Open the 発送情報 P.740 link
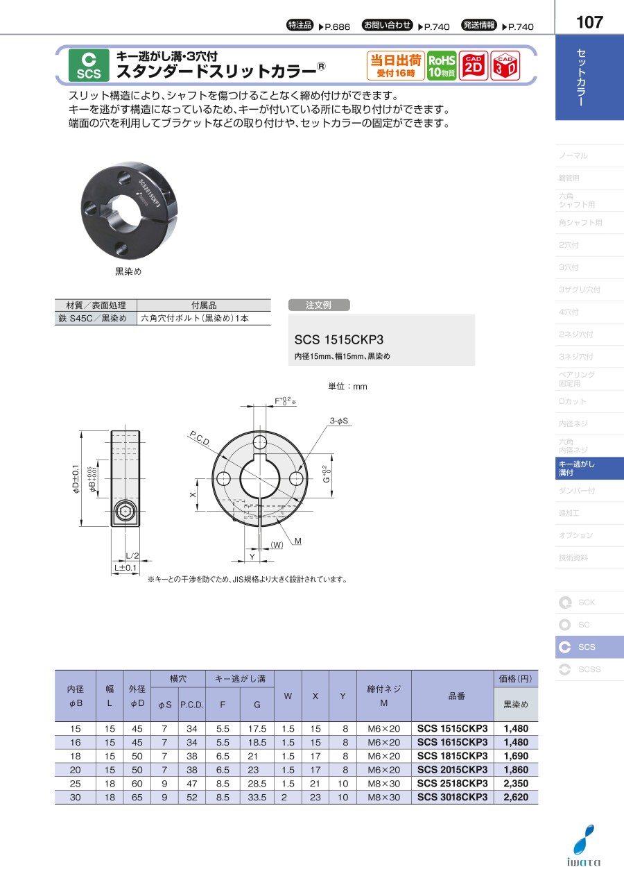624x883 pixels. (x=497, y=26)
